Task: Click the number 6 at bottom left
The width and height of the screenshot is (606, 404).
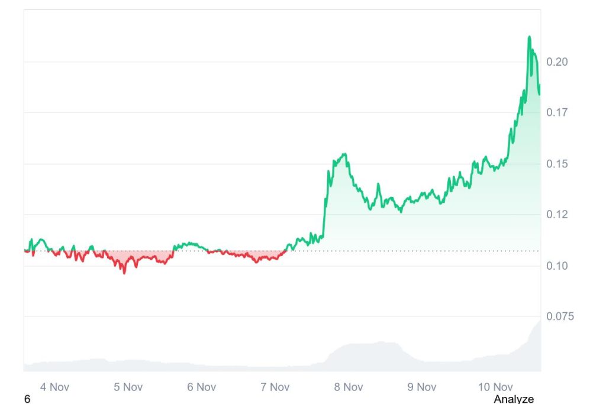Action: (x=27, y=399)
